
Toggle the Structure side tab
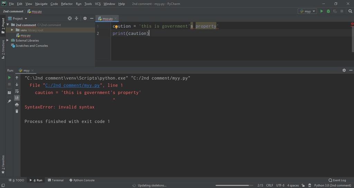click(3, 49)
